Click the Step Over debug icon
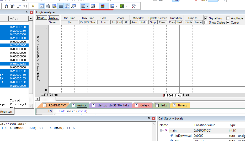The width and height of the screenshot is (245, 141). 12,6
